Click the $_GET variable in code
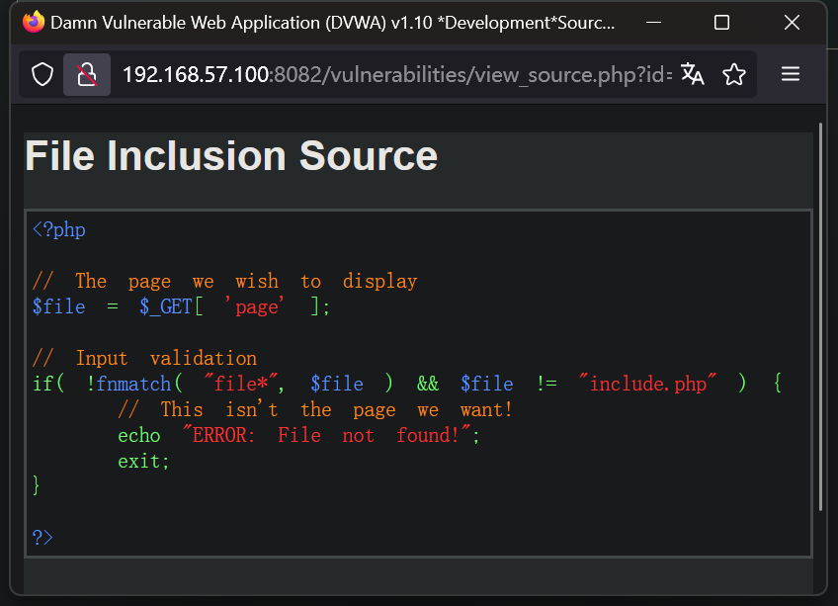The image size is (838, 606). tap(166, 307)
